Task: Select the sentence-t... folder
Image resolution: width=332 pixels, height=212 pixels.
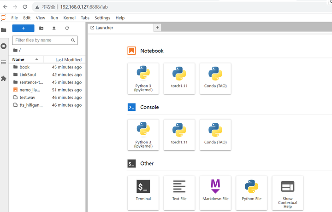Action: pos(47,82)
